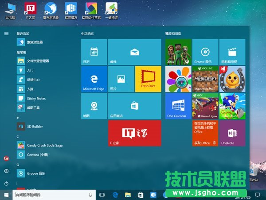Click the 生活动态 group title

click(87, 33)
